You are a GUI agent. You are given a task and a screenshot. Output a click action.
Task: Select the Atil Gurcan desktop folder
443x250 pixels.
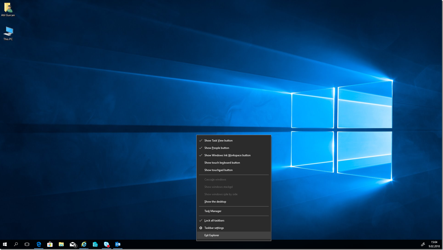pos(8,10)
